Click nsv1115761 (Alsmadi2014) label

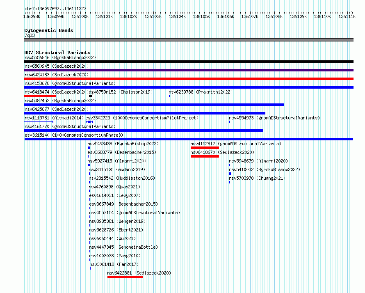pyautogui.click(x=54, y=118)
